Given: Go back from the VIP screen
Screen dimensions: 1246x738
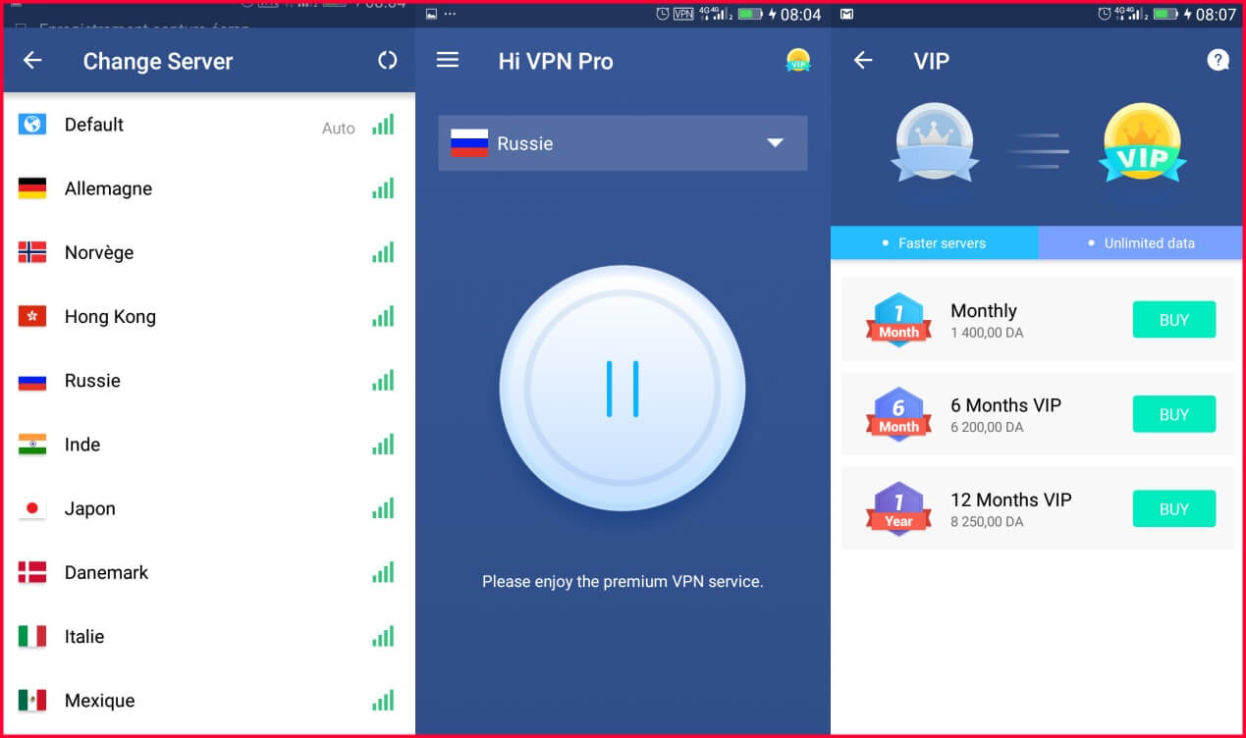Looking at the screenshot, I should pos(862,60).
